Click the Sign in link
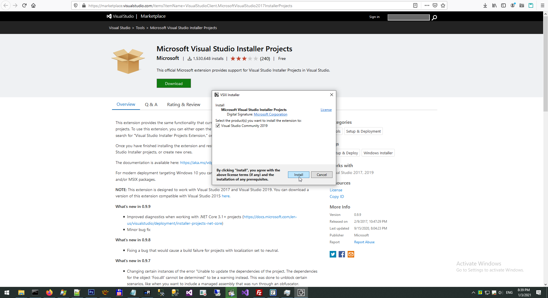Viewport: 548px width, 298px height. click(374, 17)
